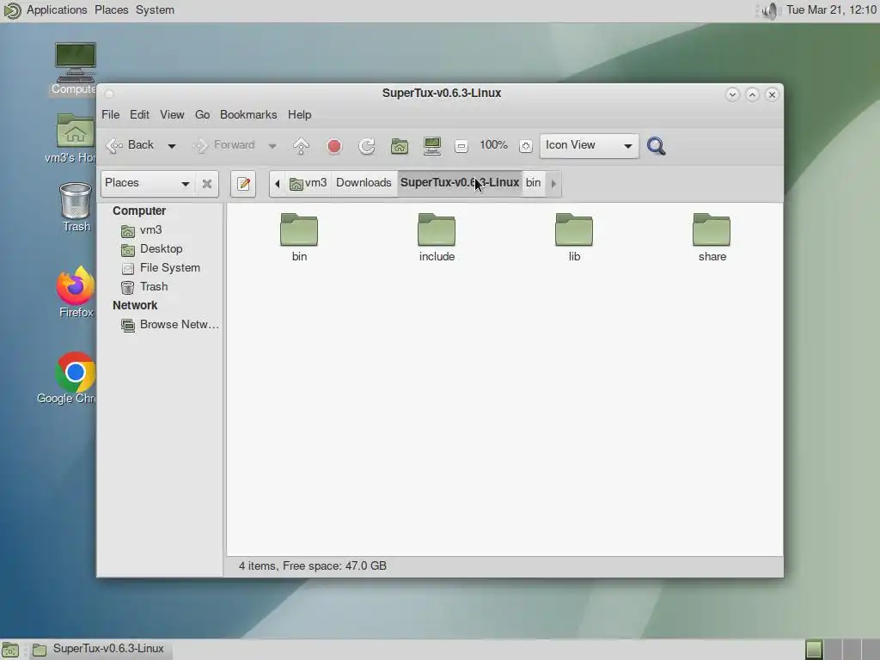Click SuperTux-v0.6.3-Linux taskbar window button
The height and width of the screenshot is (660, 880).
pos(100,650)
